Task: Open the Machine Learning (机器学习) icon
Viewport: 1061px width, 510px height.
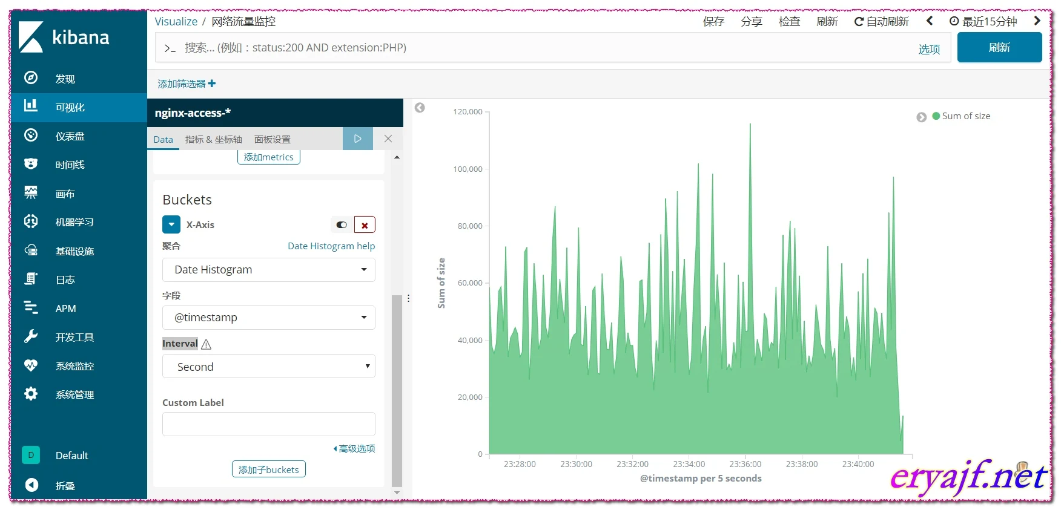Action: [31, 221]
